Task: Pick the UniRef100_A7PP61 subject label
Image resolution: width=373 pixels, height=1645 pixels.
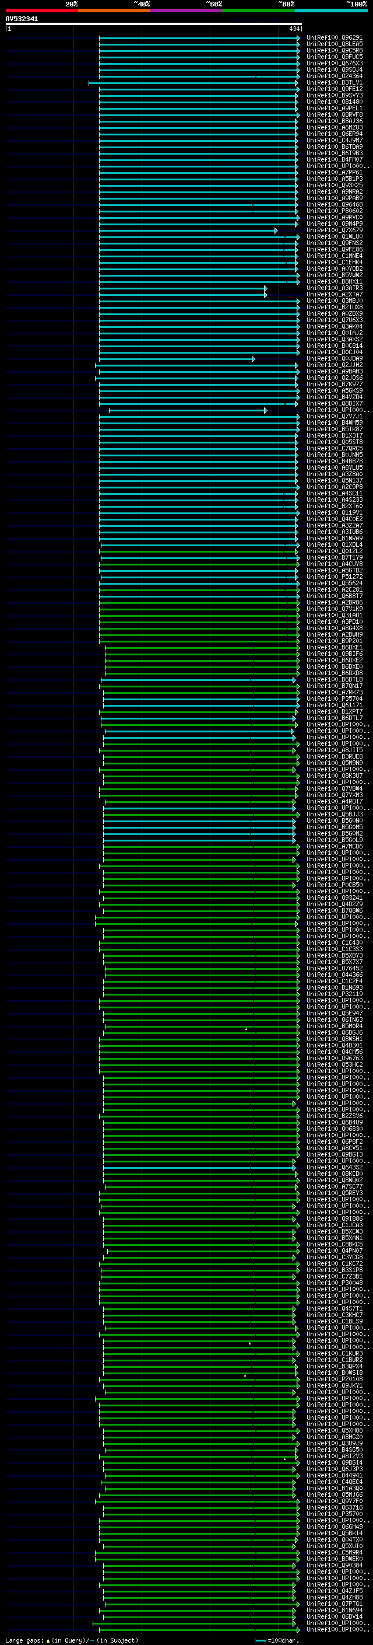Action: (x=334, y=172)
